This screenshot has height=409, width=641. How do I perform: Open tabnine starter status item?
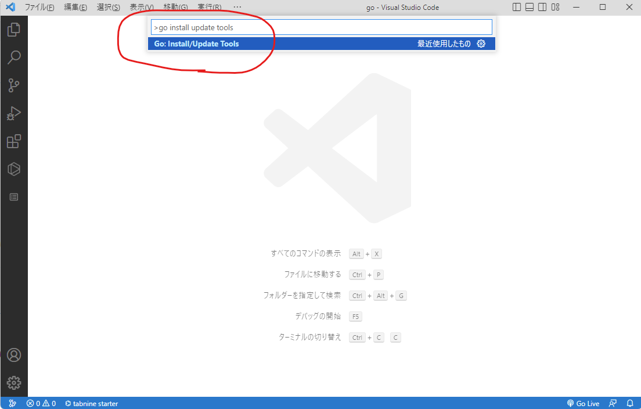(x=92, y=403)
